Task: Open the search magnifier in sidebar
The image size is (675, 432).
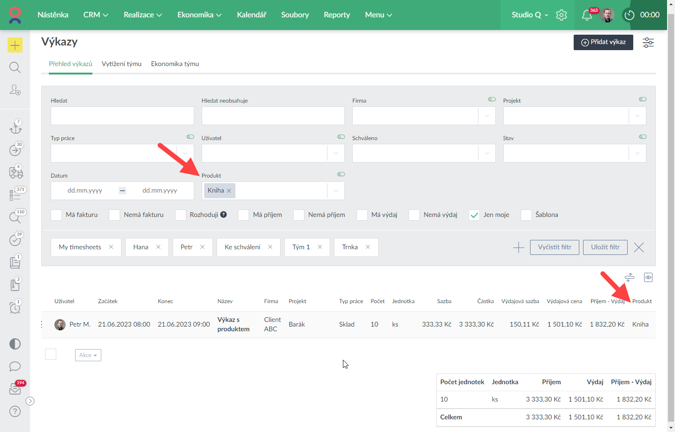Action: [x=15, y=67]
